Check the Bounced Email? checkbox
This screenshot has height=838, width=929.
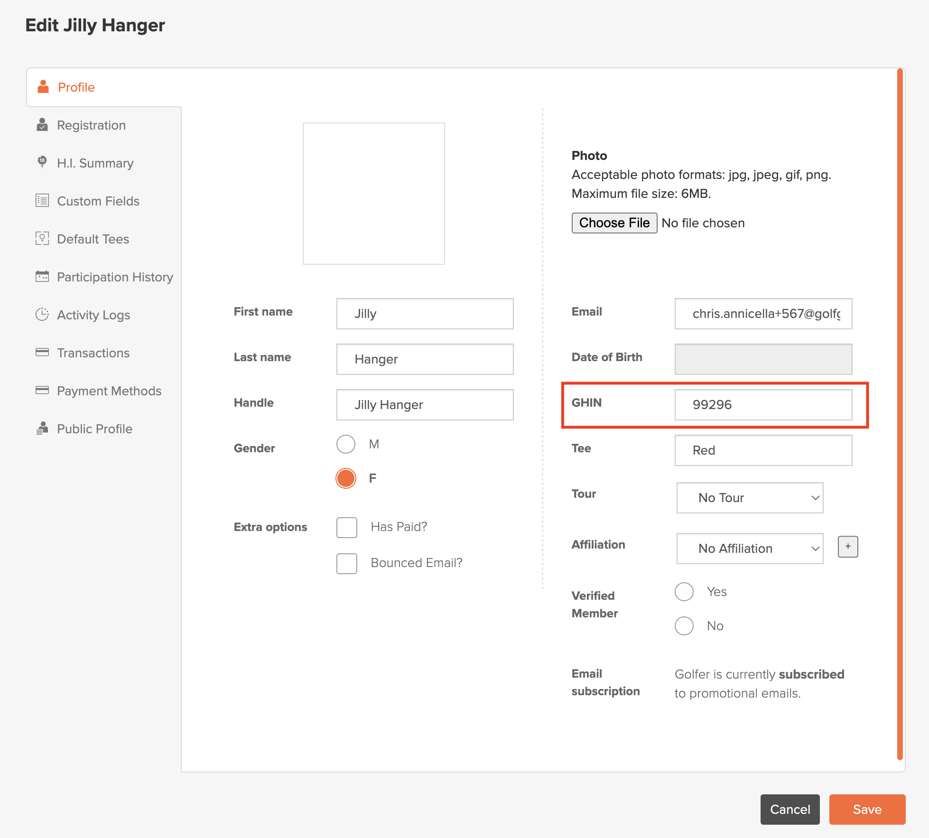coord(347,563)
